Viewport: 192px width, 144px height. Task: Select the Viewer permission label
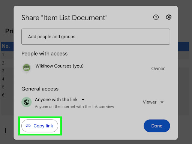pos(150,102)
